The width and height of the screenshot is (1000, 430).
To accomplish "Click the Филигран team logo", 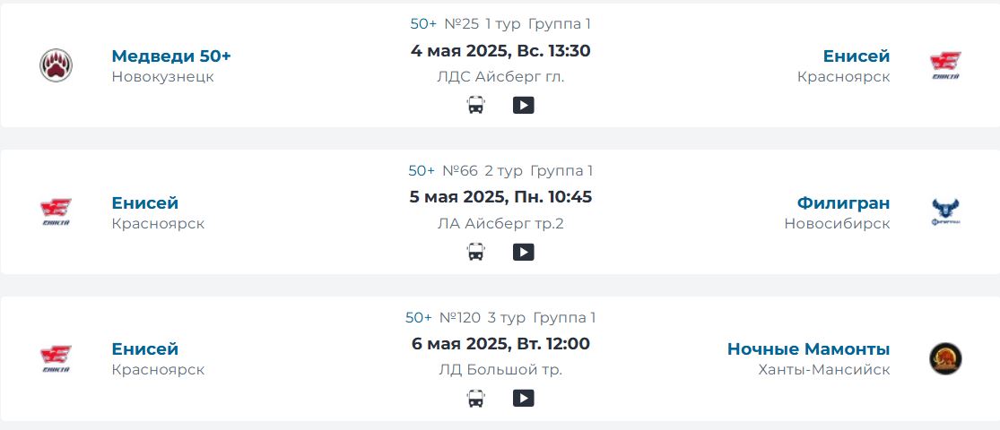I will click(x=945, y=212).
